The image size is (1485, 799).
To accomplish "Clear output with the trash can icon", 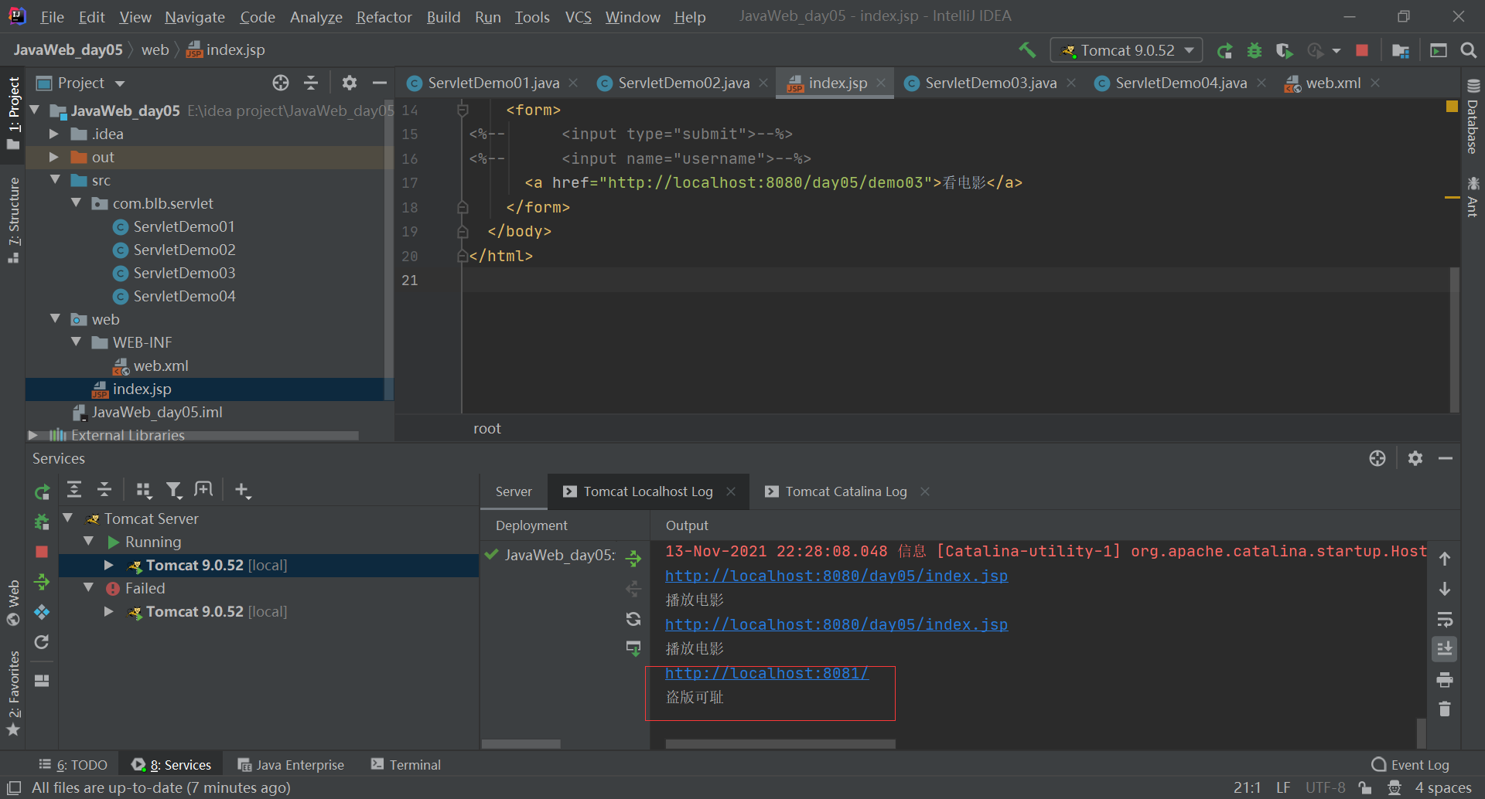I will point(1445,709).
